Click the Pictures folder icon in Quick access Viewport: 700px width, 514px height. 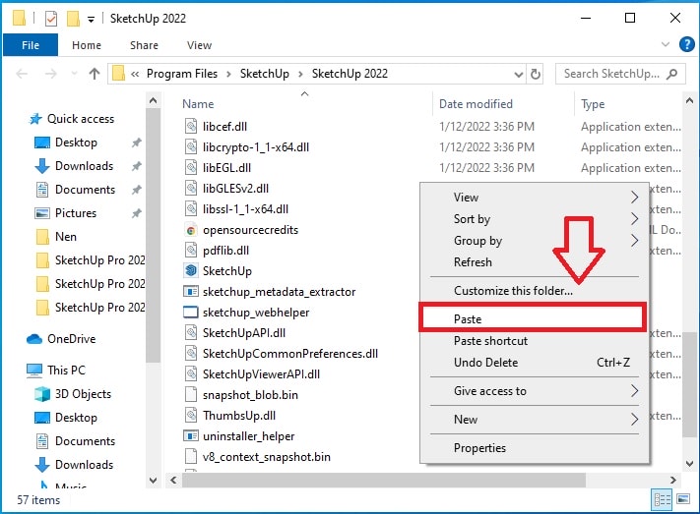click(42, 213)
